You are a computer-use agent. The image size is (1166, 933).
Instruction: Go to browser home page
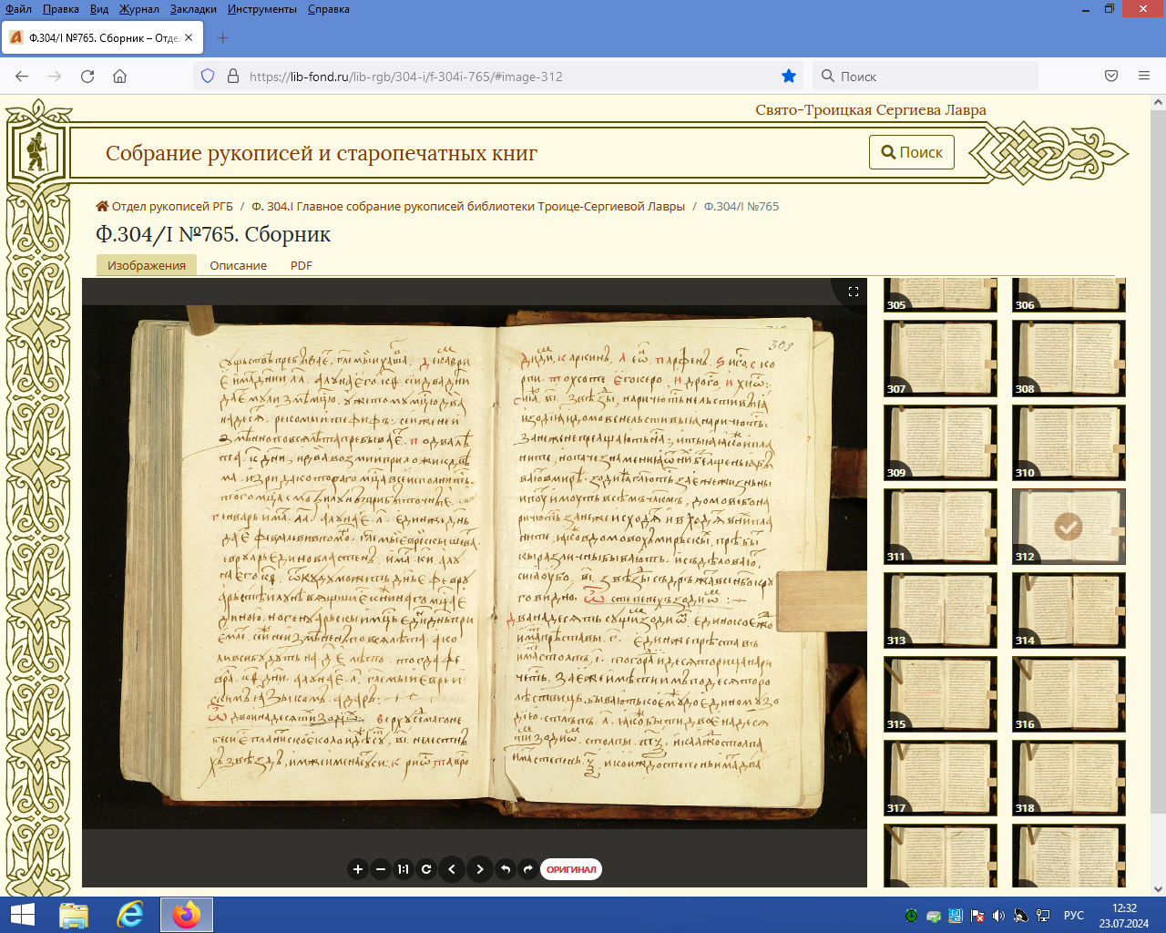tap(119, 77)
